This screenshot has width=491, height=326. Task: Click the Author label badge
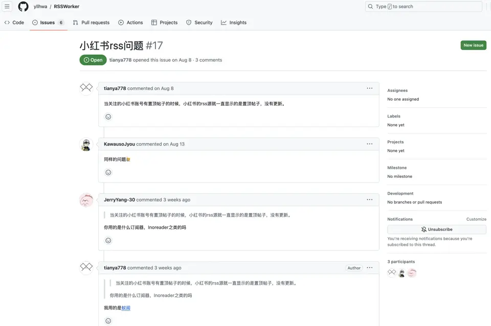coord(354,268)
